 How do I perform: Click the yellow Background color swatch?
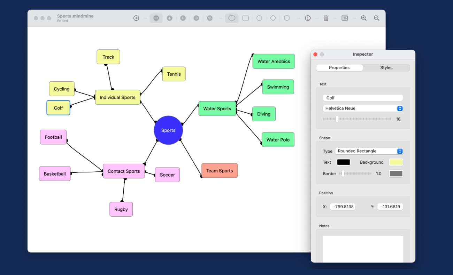396,162
